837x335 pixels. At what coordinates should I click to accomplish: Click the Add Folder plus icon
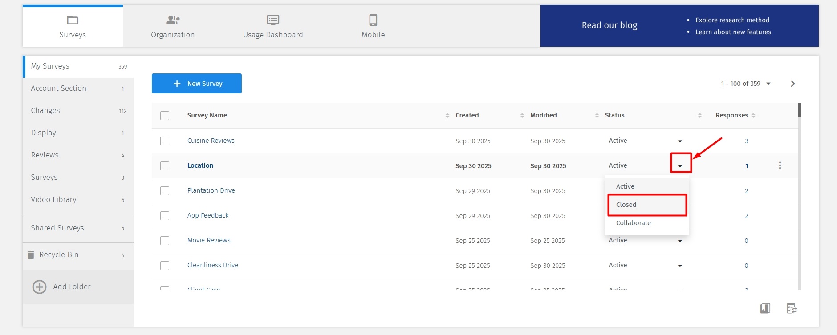[x=39, y=287]
